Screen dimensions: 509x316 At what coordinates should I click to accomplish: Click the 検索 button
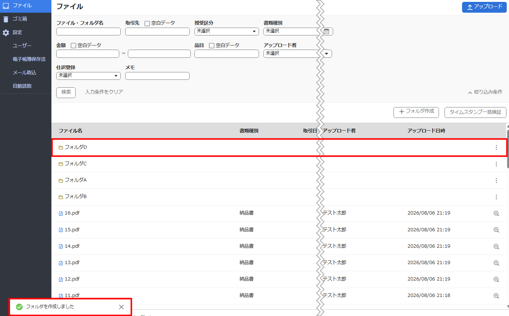pyautogui.click(x=66, y=93)
